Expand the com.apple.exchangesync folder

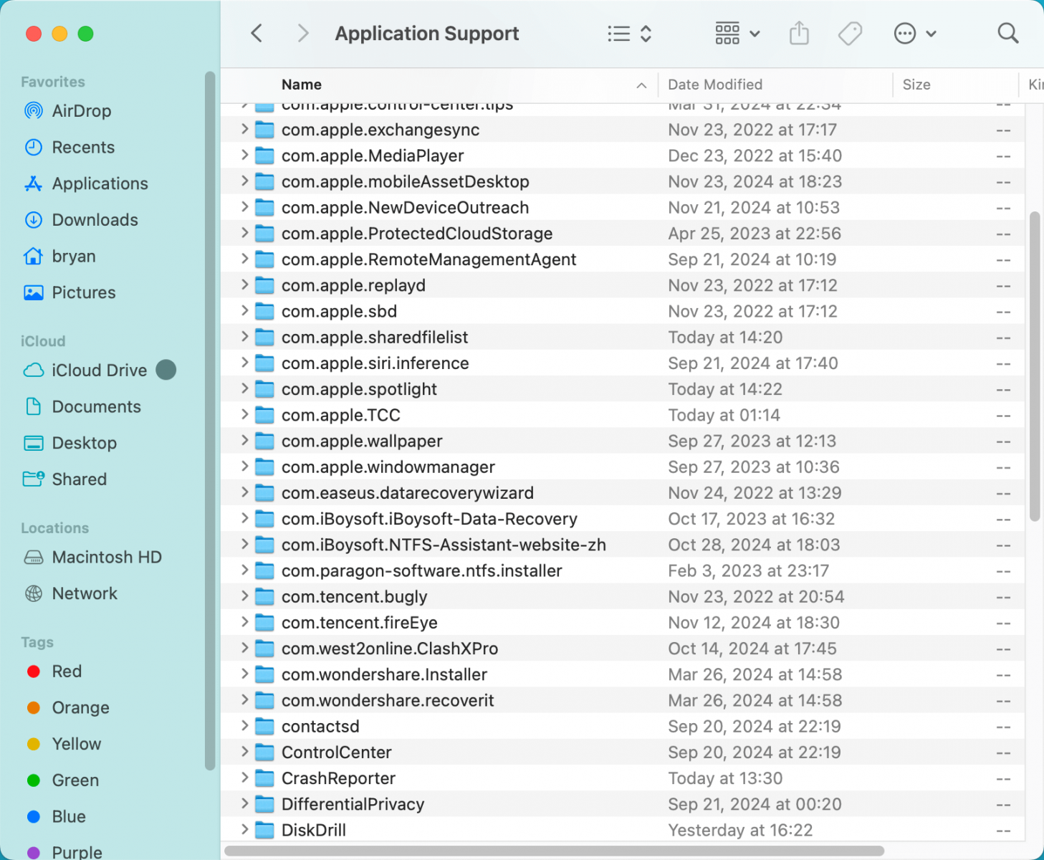pyautogui.click(x=244, y=129)
